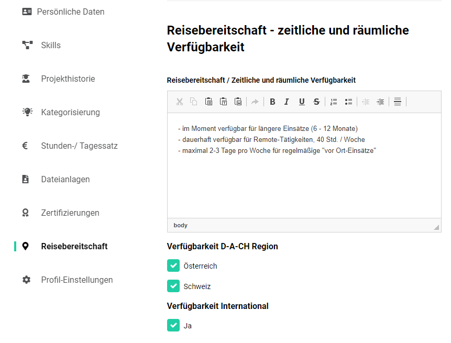This screenshot has height=343, width=451.
Task: Click the Cut scissors icon in editor toolbar
Action: tap(180, 102)
